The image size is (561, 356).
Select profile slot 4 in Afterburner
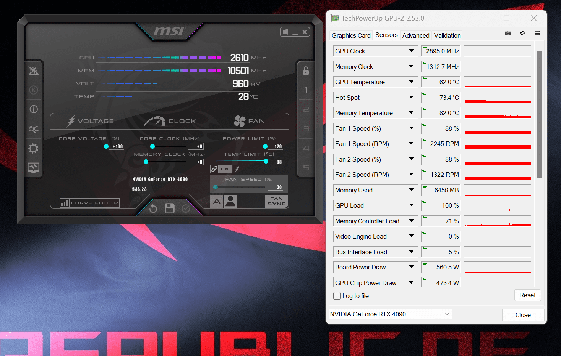pos(306,148)
